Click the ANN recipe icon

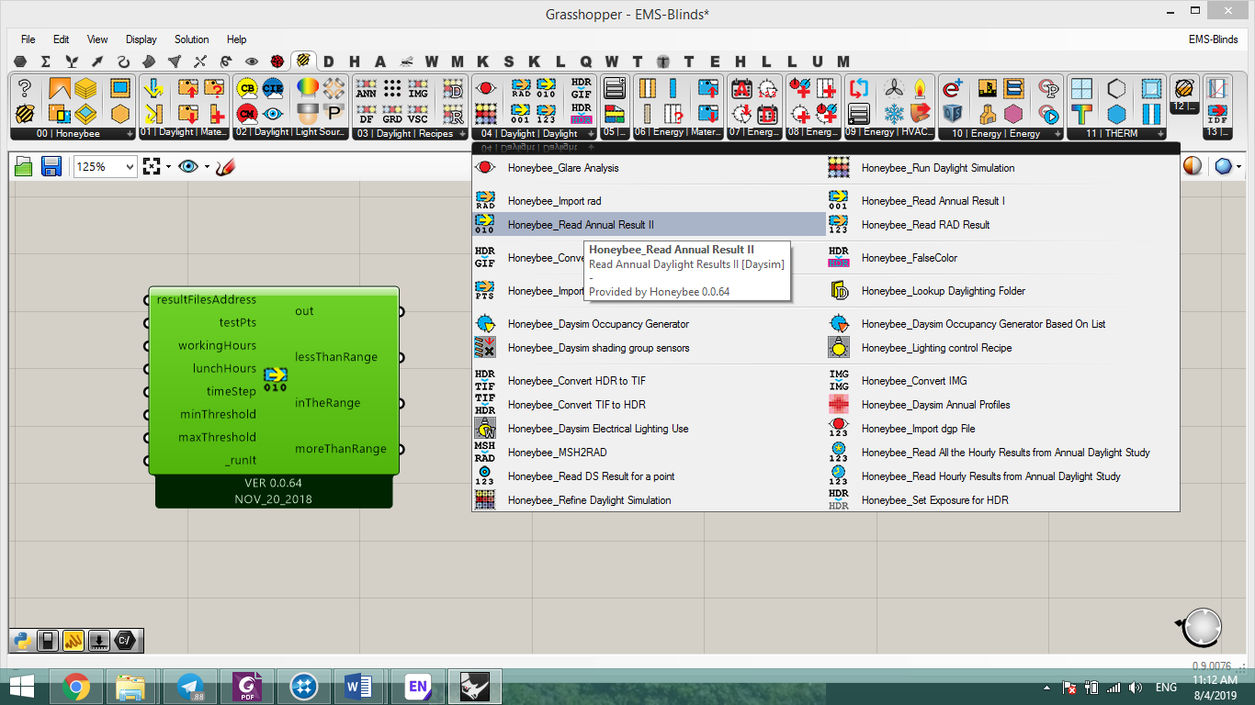366,89
